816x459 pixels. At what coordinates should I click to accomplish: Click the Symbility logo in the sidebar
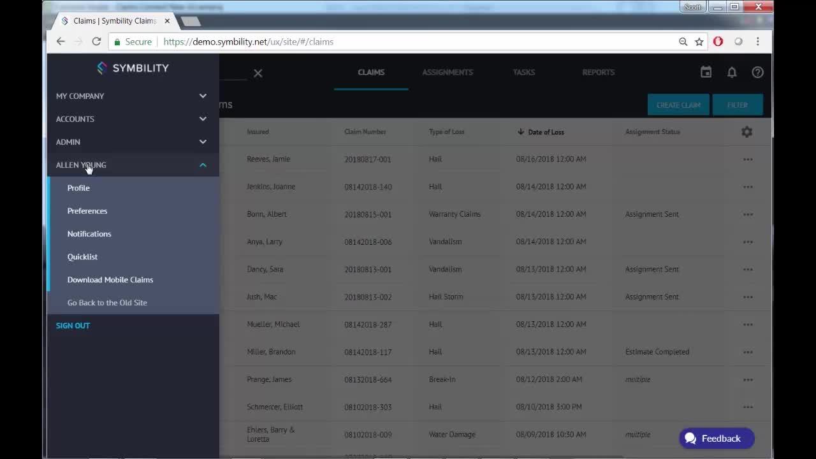coord(133,68)
